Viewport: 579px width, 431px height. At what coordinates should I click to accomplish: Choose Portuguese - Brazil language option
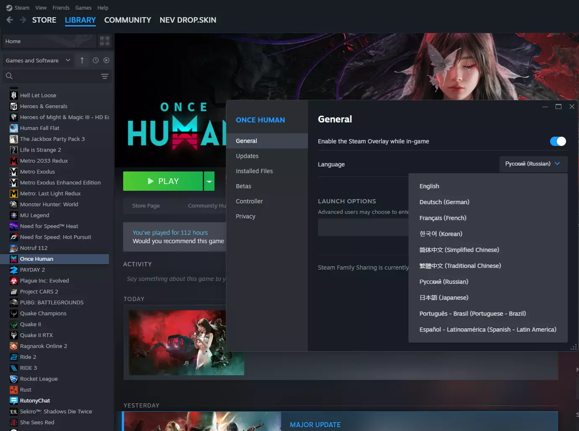click(473, 314)
